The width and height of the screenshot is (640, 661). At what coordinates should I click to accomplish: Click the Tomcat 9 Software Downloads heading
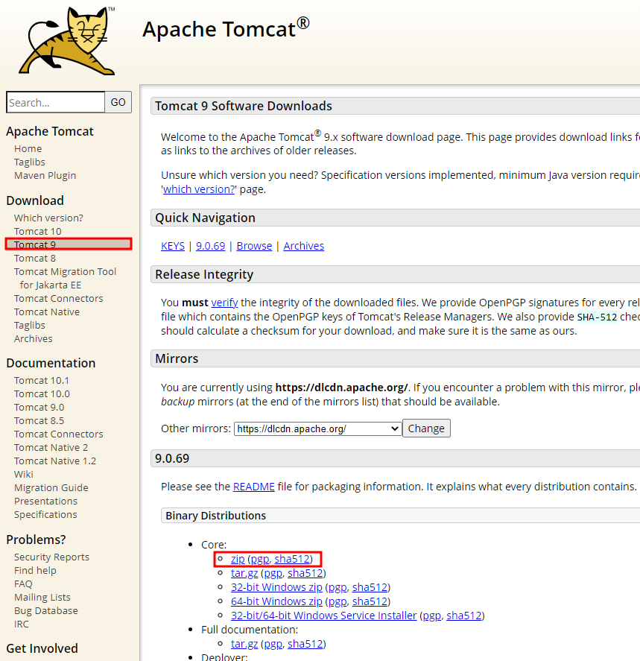coord(244,107)
